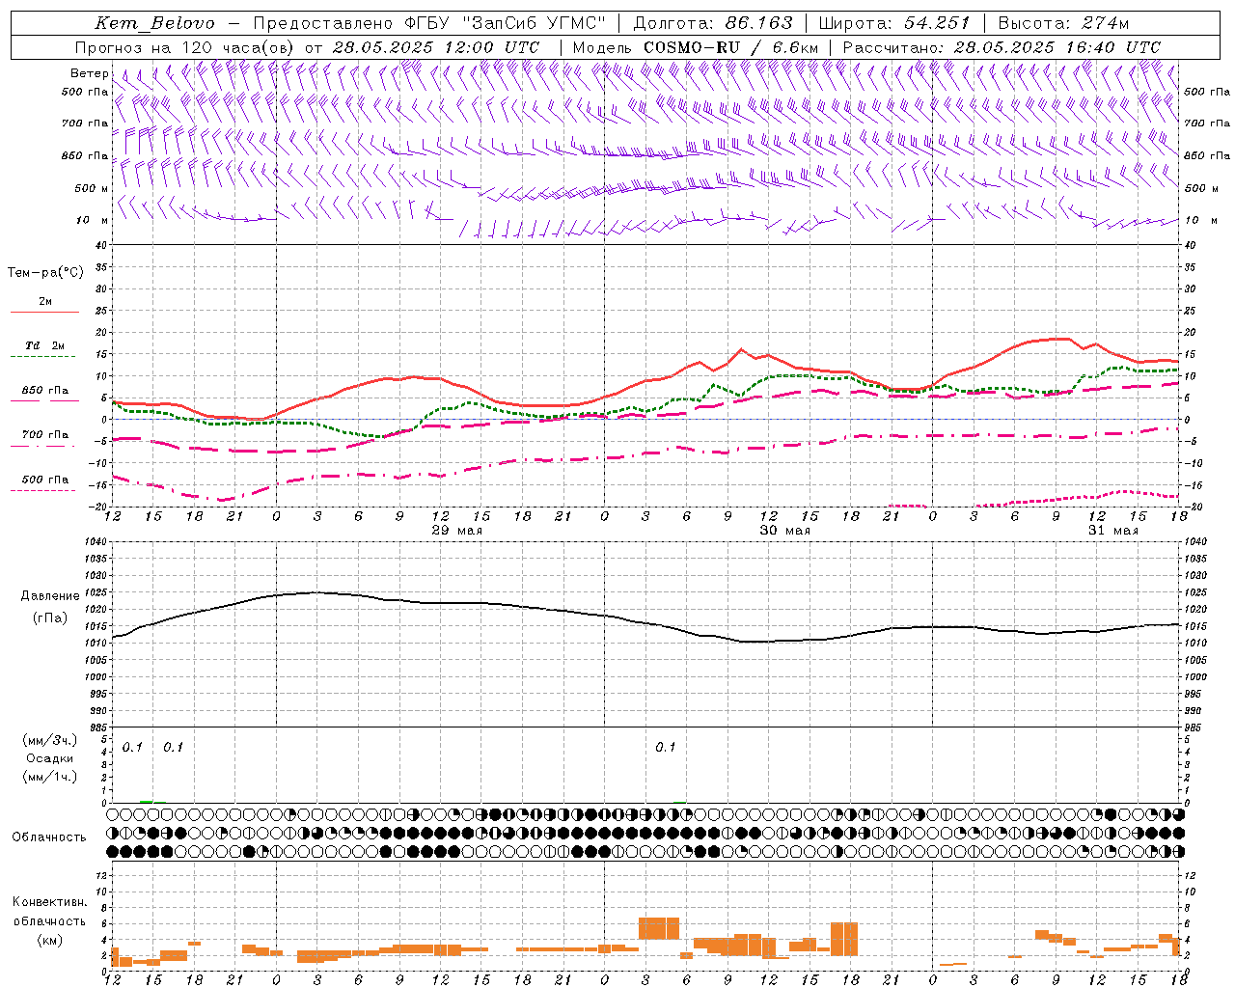Click the 'Рассчитано: 28.05.2025 16:40 UTC' text
The height and width of the screenshot is (988, 1235).
(1002, 47)
